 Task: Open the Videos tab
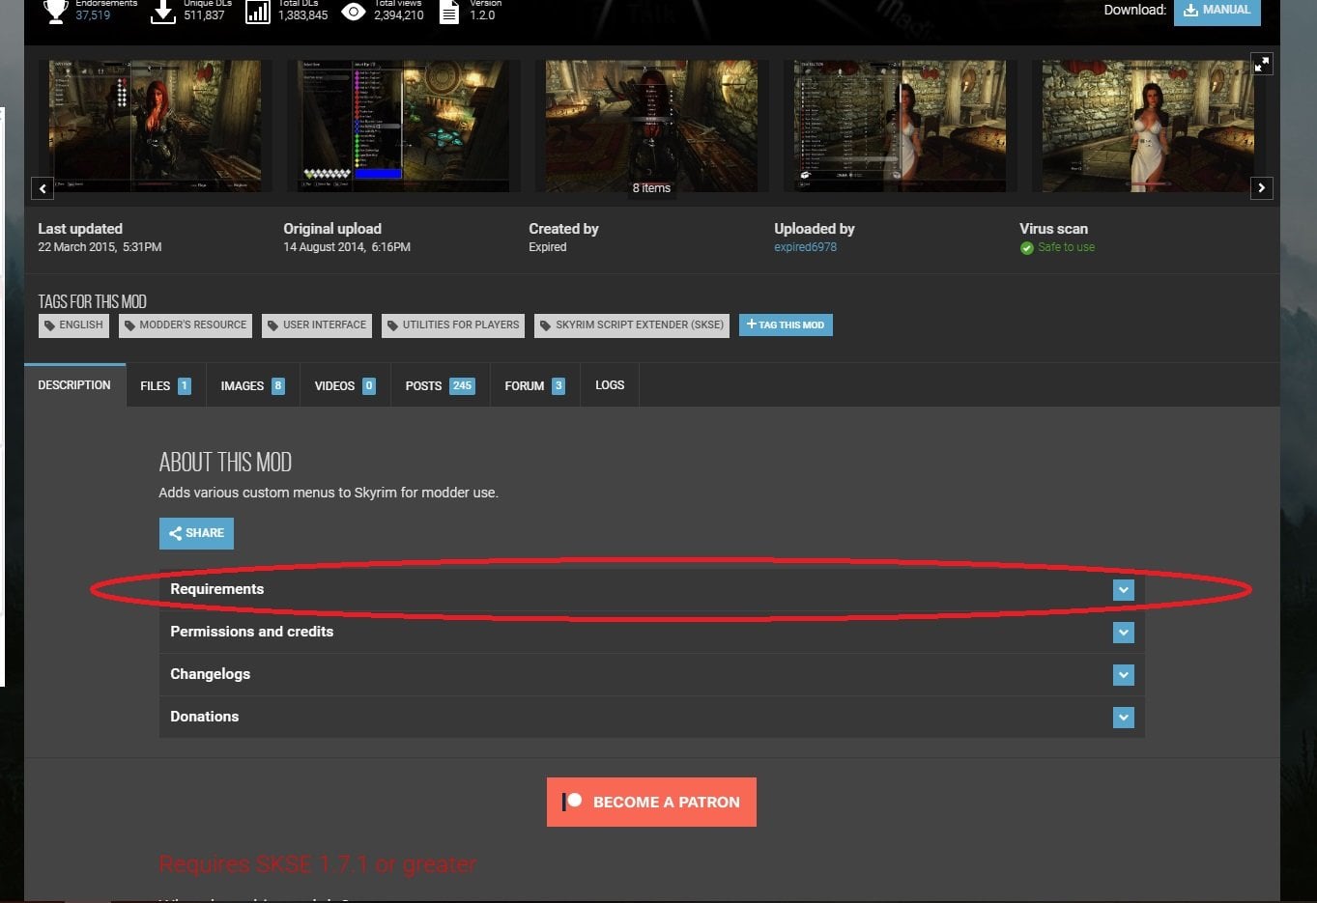pyautogui.click(x=345, y=385)
